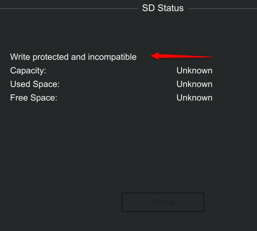
Task: Click the tip of the red arrowhead
Action: tap(151, 56)
